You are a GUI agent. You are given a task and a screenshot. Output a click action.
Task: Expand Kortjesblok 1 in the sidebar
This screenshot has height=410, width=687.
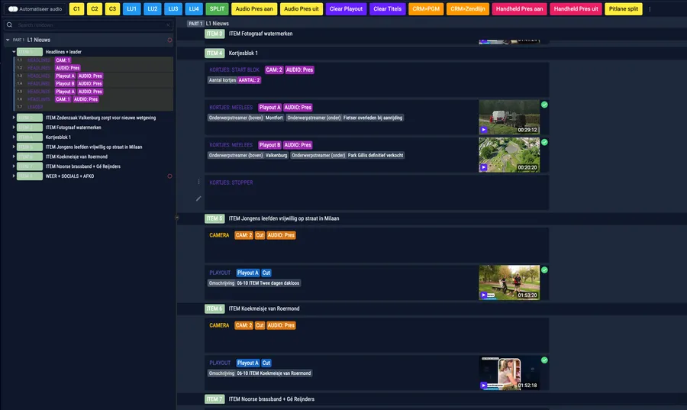coord(14,137)
